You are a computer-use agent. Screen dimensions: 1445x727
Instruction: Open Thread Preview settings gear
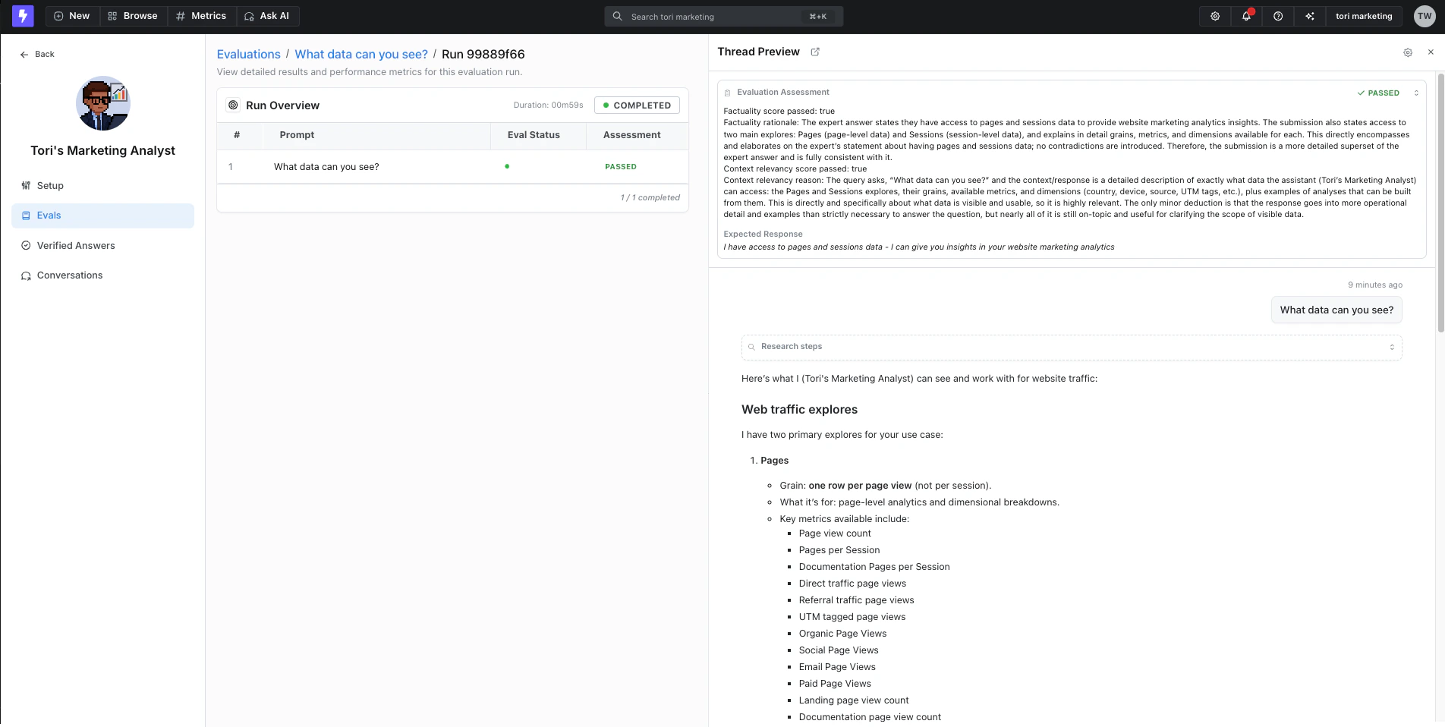(1408, 52)
